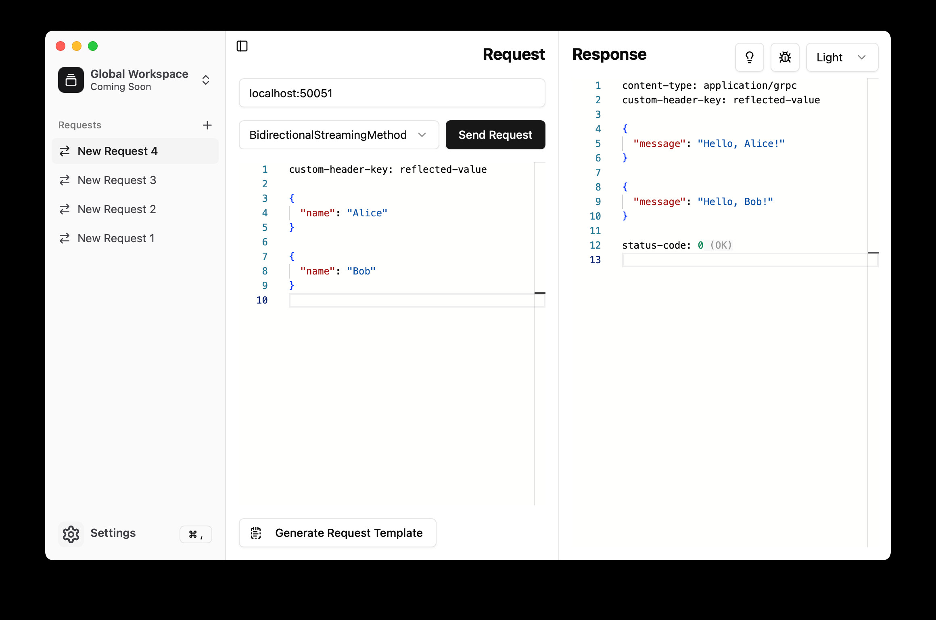Click the localhost:50051 address field
Screen dimensions: 936x620
(x=392, y=93)
